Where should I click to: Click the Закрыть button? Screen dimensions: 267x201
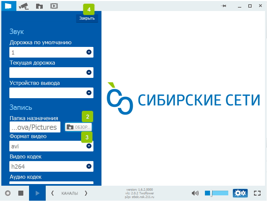click(x=87, y=18)
